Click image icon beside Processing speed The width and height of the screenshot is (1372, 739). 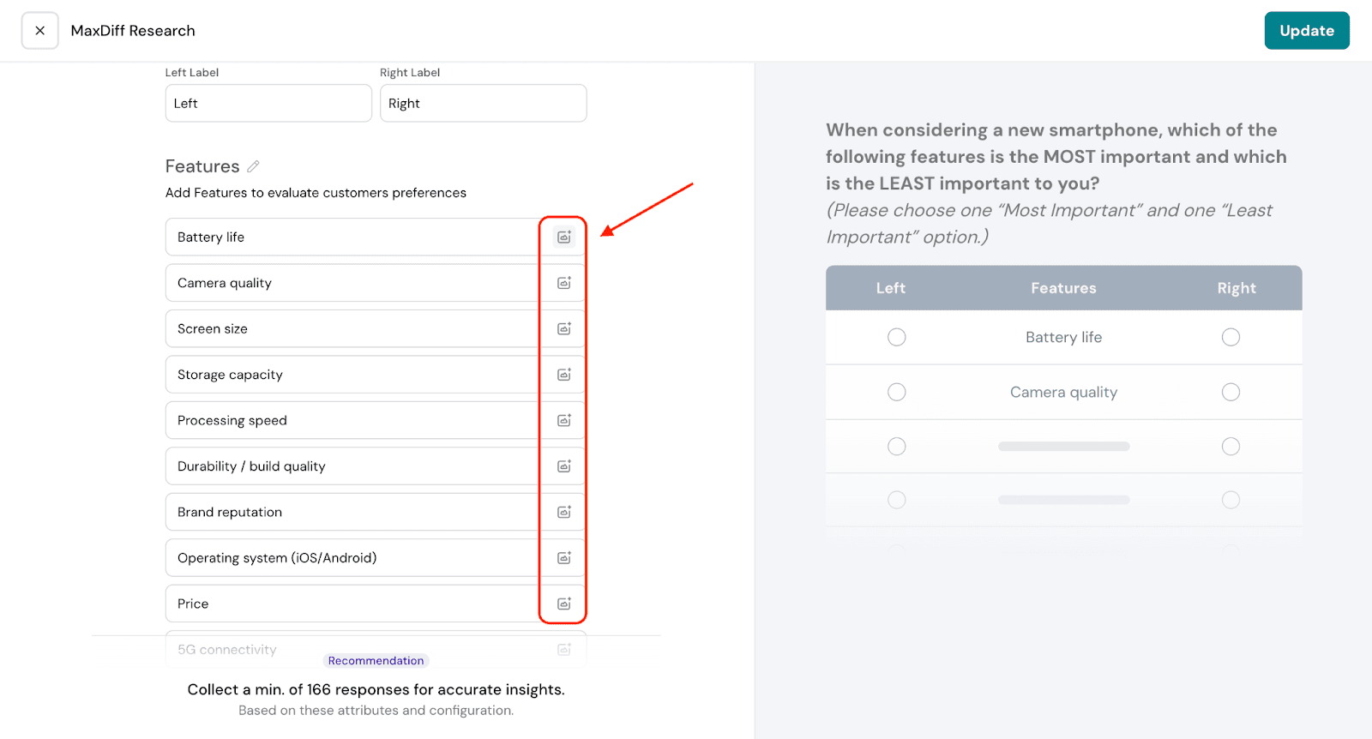tap(563, 421)
